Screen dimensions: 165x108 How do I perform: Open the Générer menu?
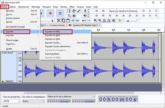click(64, 7)
